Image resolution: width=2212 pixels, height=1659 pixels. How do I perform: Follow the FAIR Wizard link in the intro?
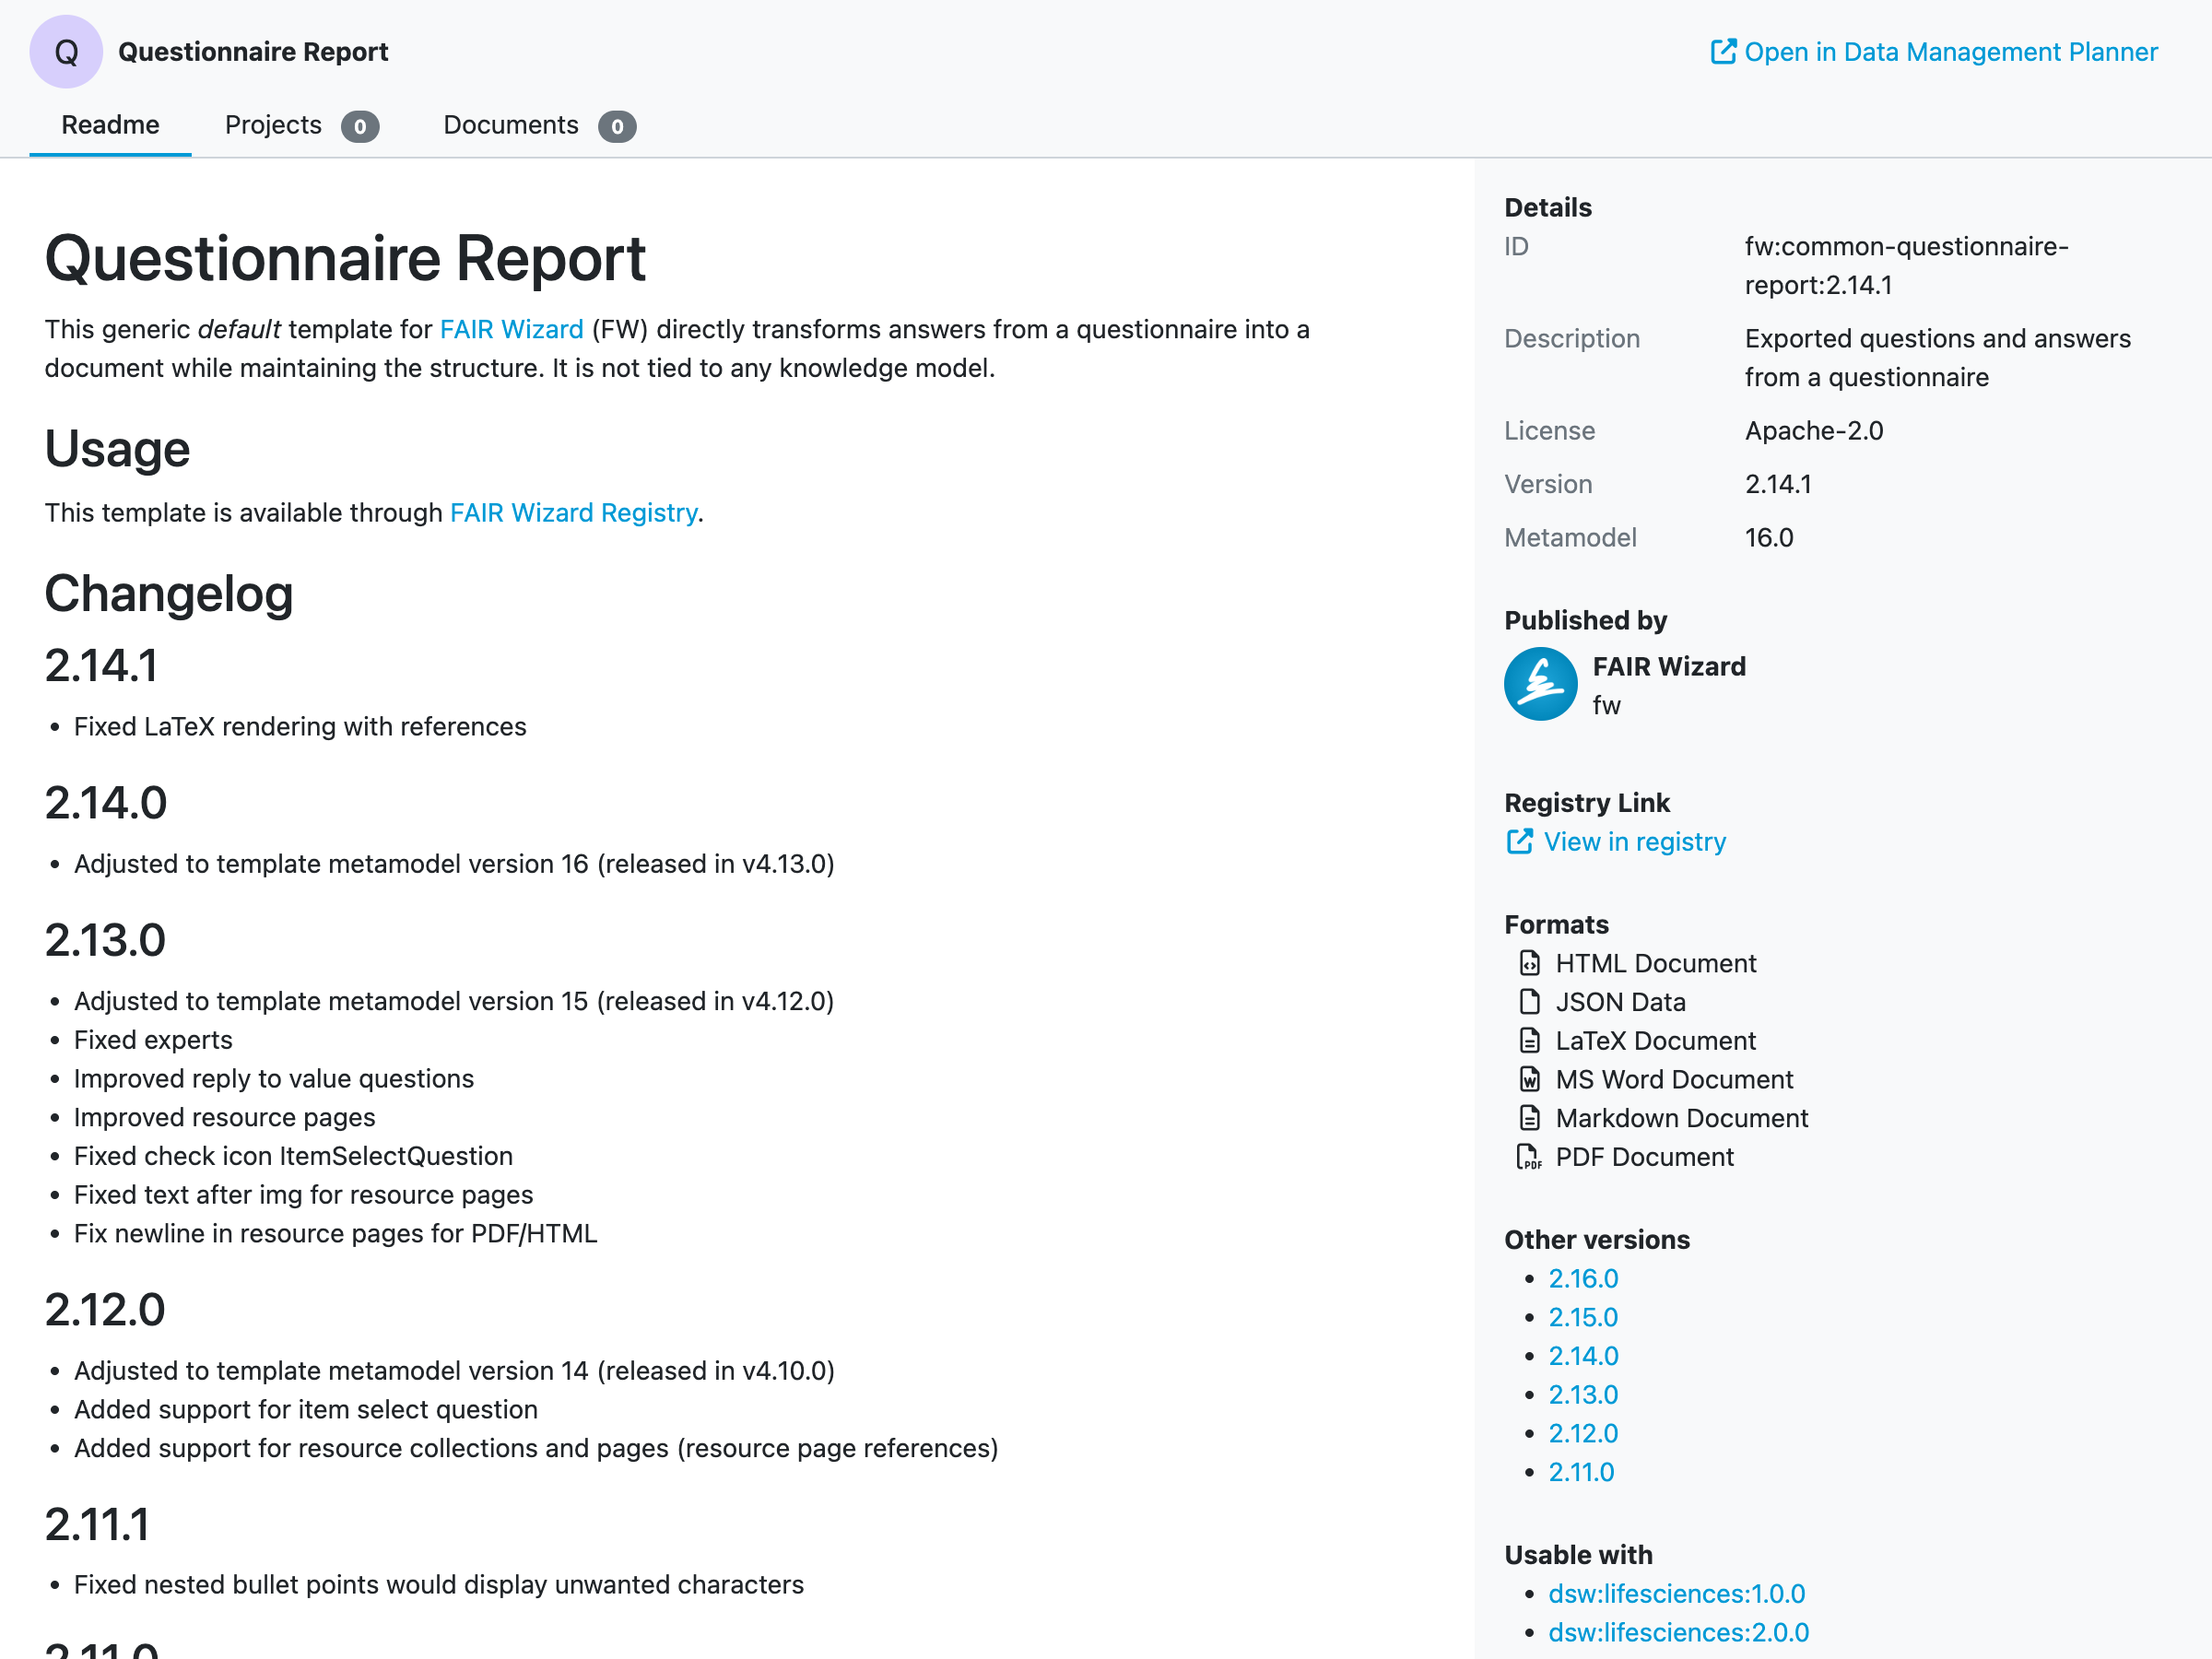tap(511, 329)
